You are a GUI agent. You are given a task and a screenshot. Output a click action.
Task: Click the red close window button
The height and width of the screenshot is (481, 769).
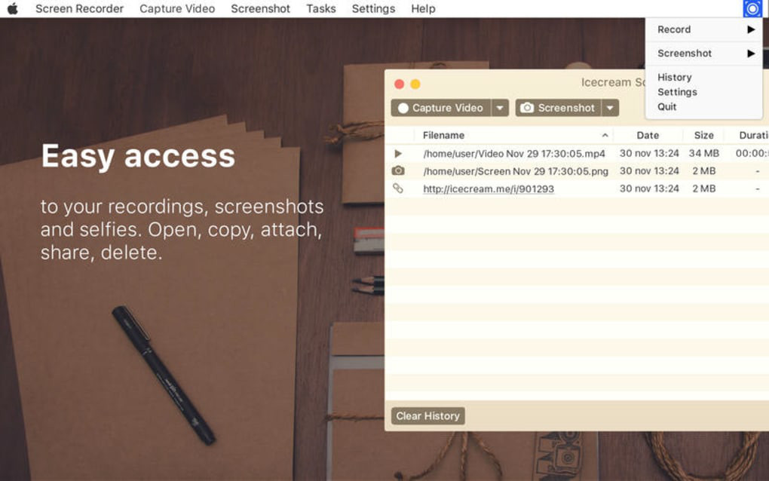click(400, 84)
